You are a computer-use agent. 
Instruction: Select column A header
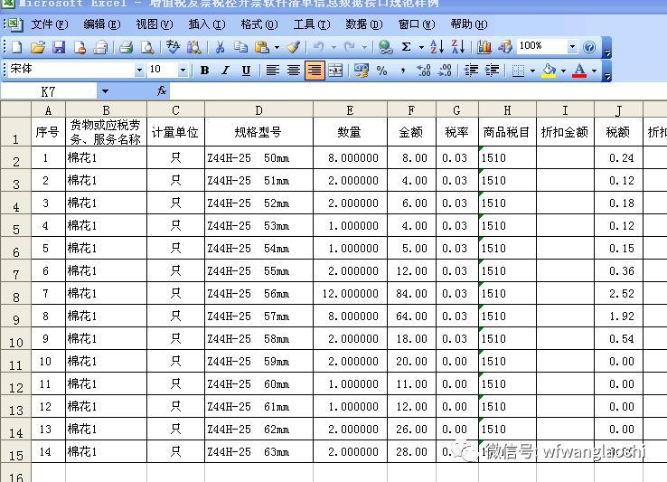(48, 110)
